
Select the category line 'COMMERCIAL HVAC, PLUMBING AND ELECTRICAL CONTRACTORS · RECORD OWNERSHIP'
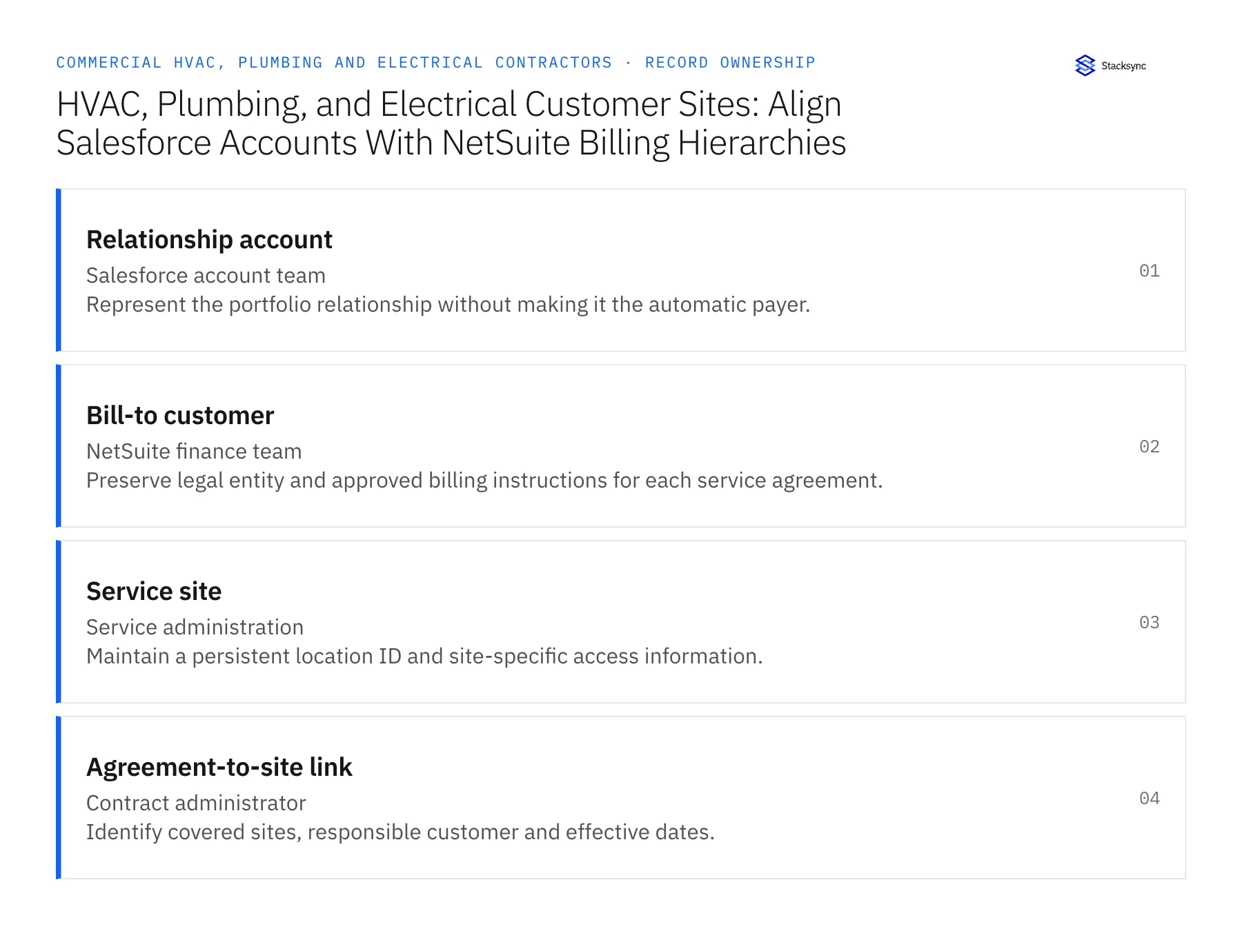pyautogui.click(x=435, y=63)
